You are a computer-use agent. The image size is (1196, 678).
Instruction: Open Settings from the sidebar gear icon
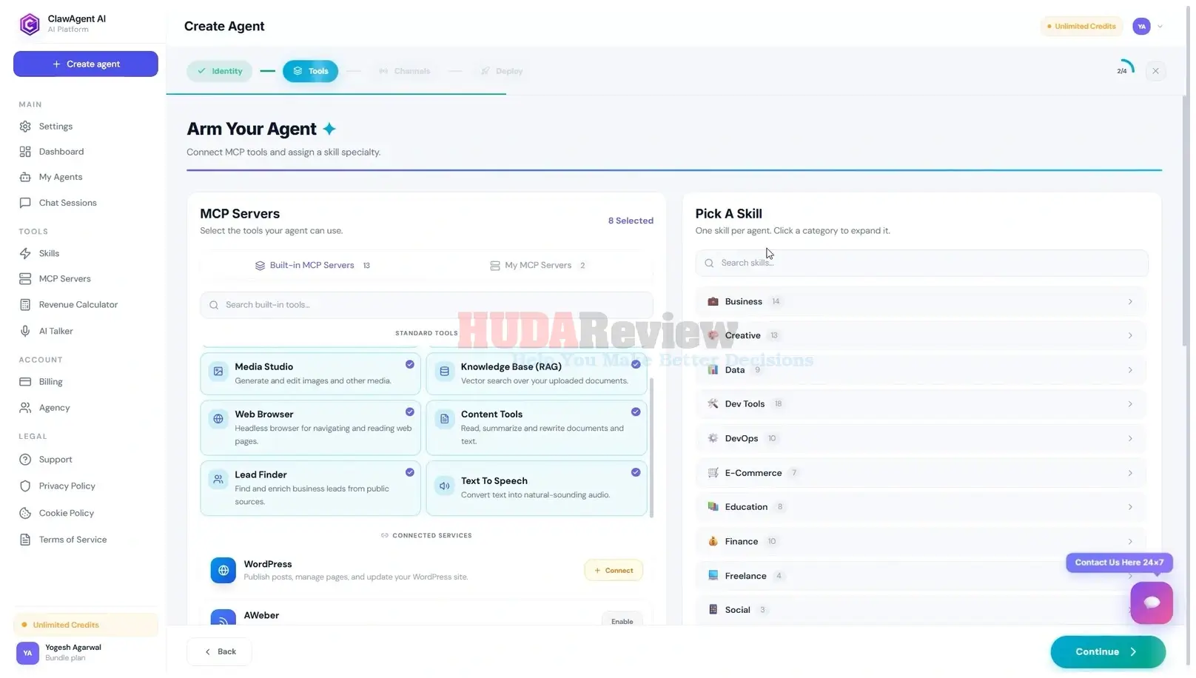(25, 127)
